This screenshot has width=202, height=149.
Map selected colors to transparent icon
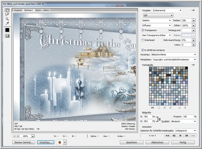click(x=159, y=107)
